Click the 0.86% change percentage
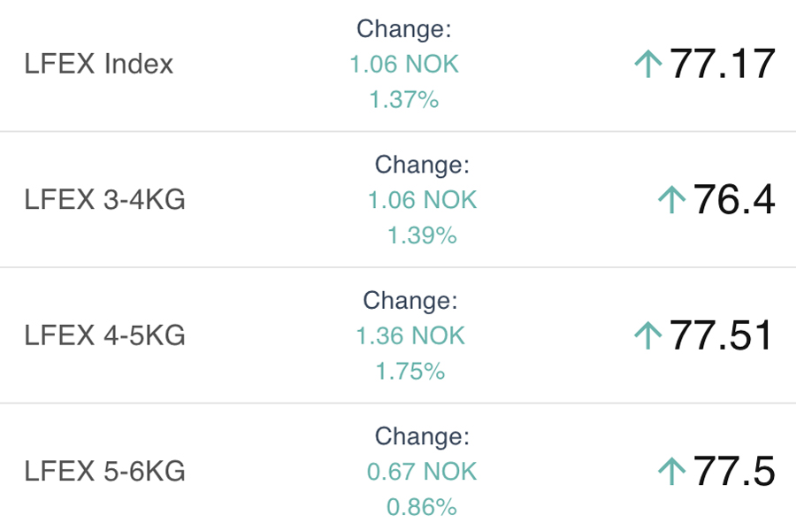The height and width of the screenshot is (531, 796). [422, 507]
